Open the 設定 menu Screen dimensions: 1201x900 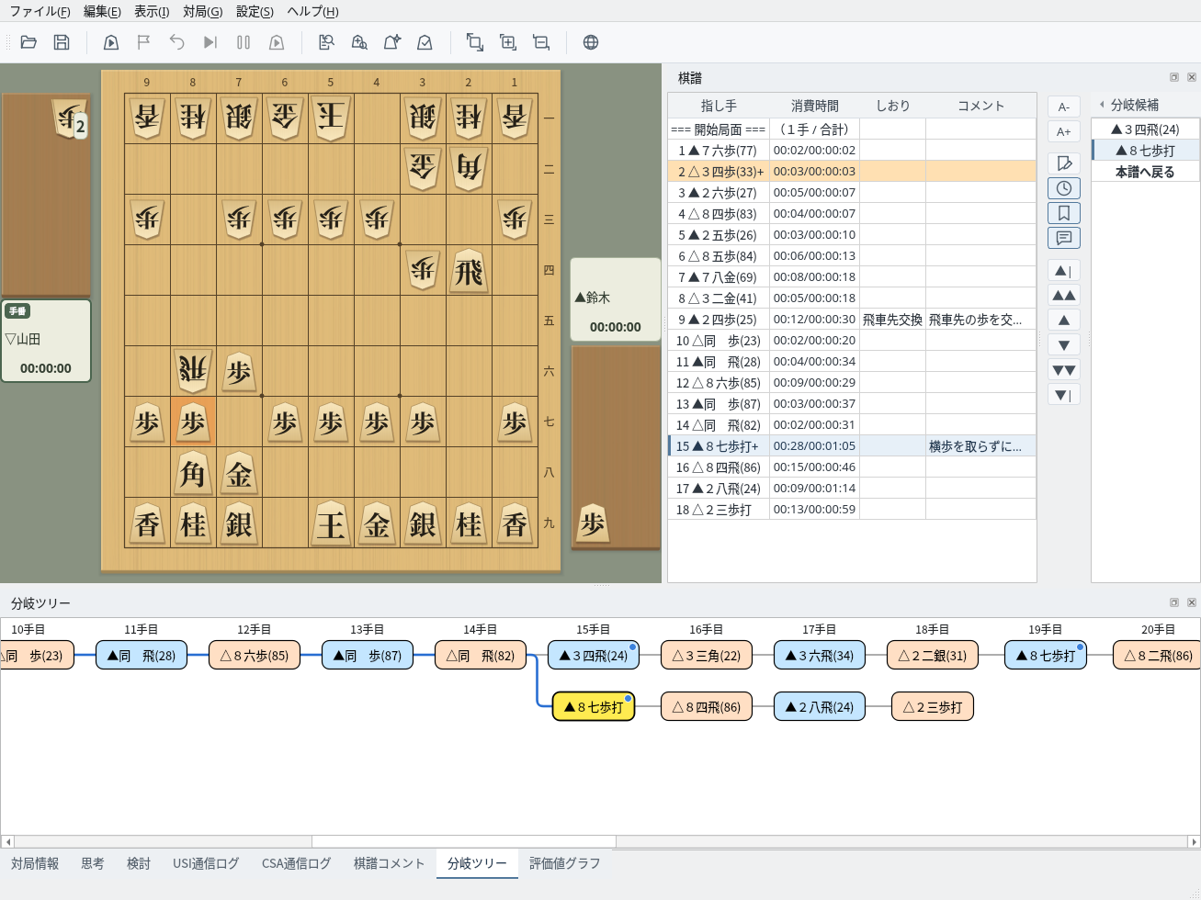[x=255, y=11]
